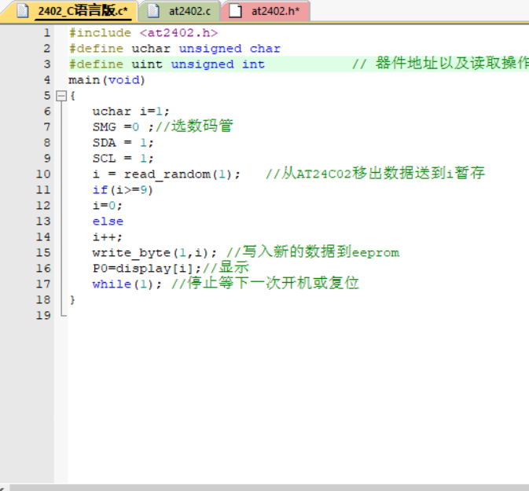The height and width of the screenshot is (491, 529).
Task: Click the 'main(void)' declaration
Action: (x=107, y=80)
